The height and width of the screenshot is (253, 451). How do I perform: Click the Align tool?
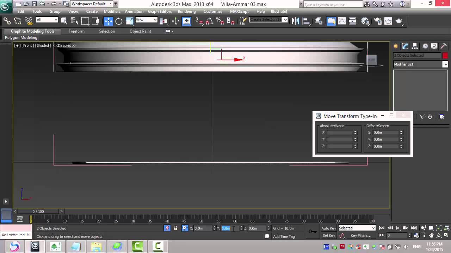click(x=306, y=21)
